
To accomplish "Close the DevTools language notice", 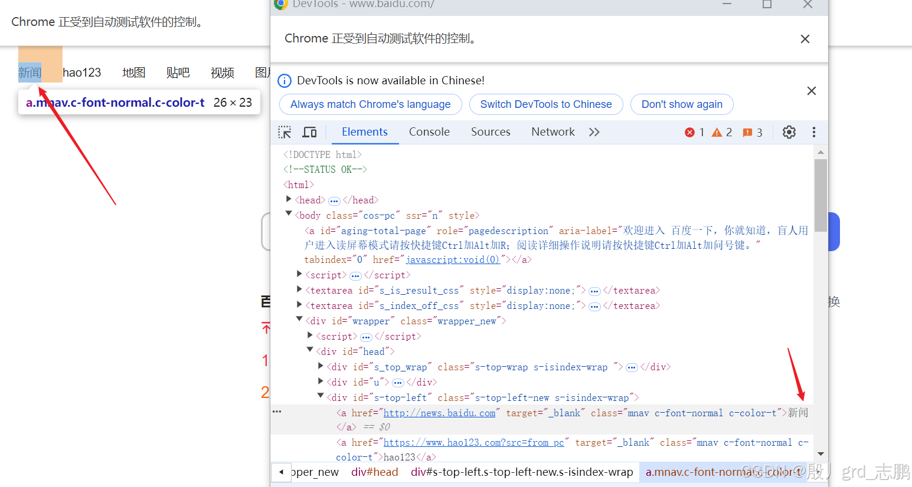I will point(812,91).
